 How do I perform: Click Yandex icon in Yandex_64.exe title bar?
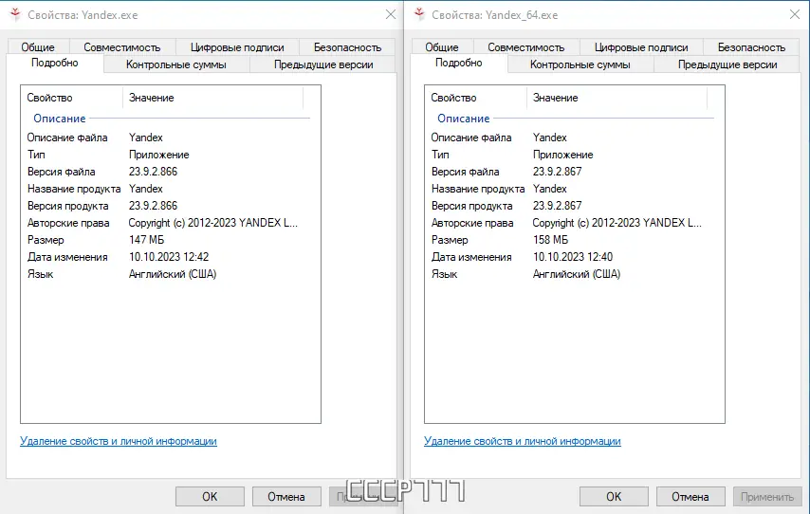tap(418, 14)
